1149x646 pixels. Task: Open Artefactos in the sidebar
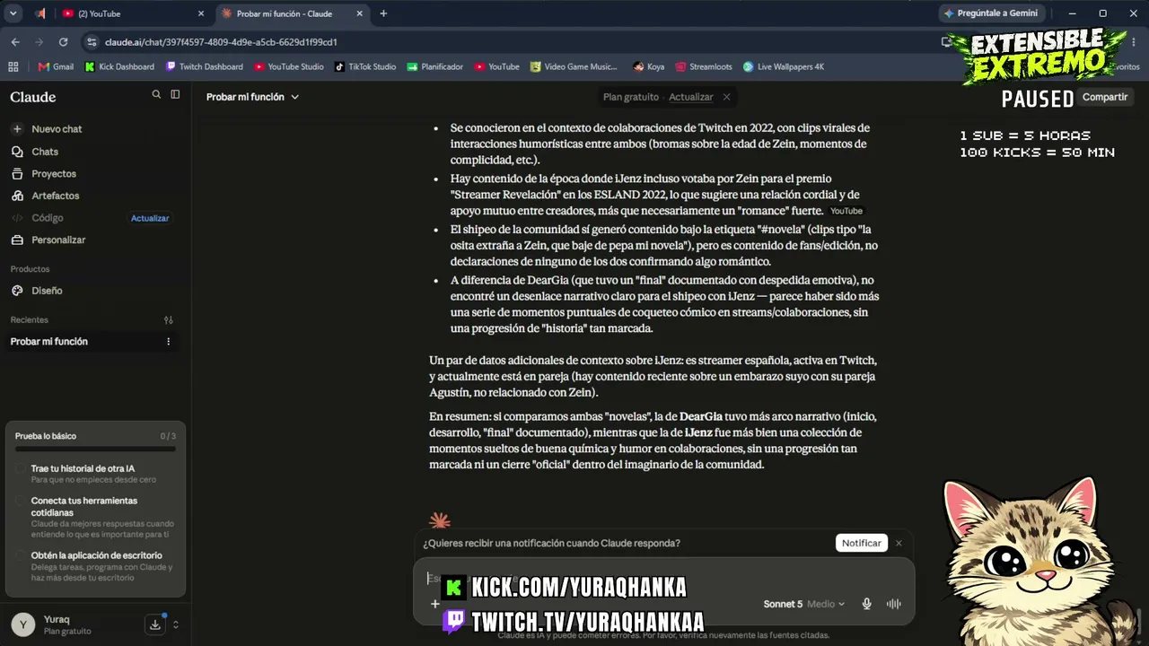pos(55,196)
